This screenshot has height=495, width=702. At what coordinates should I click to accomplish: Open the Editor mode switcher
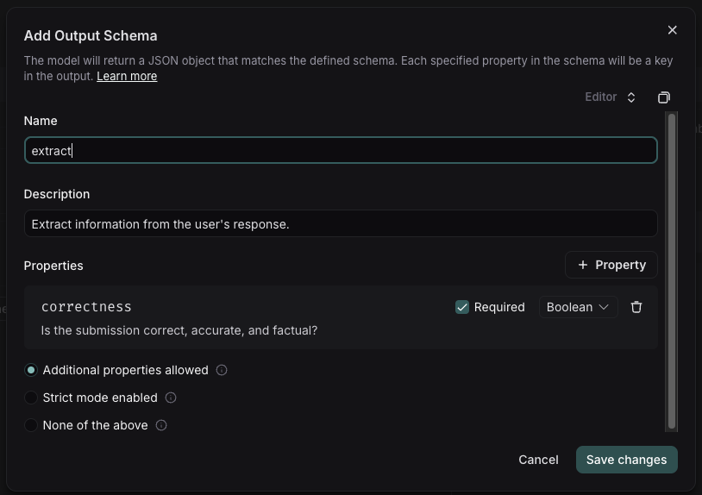[x=611, y=97]
